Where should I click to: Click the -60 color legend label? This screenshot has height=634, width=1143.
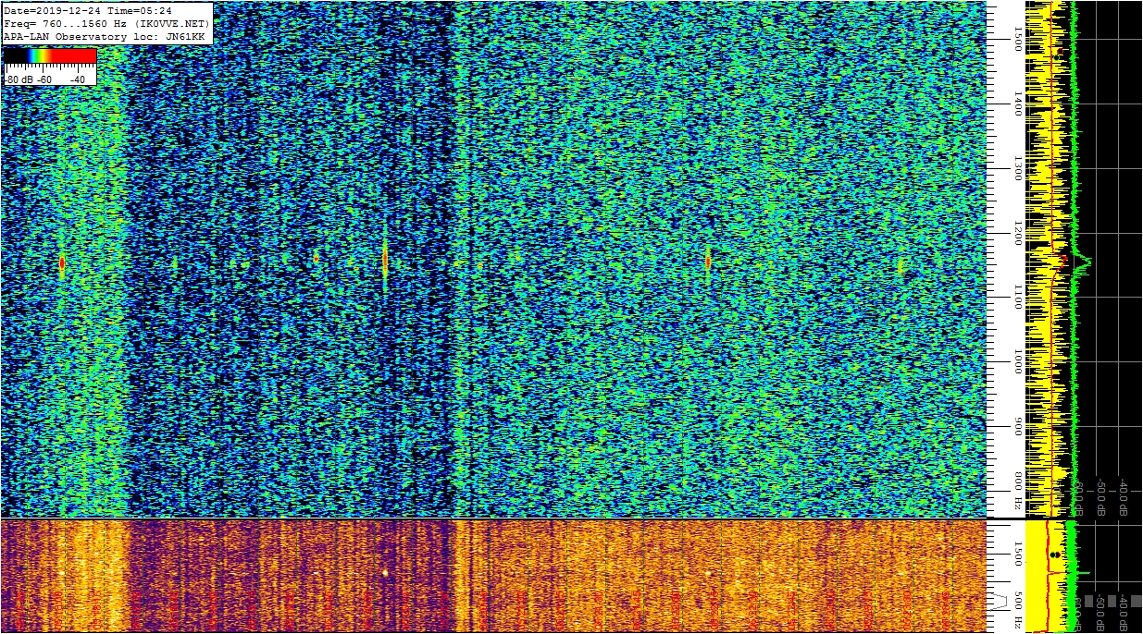(45, 79)
